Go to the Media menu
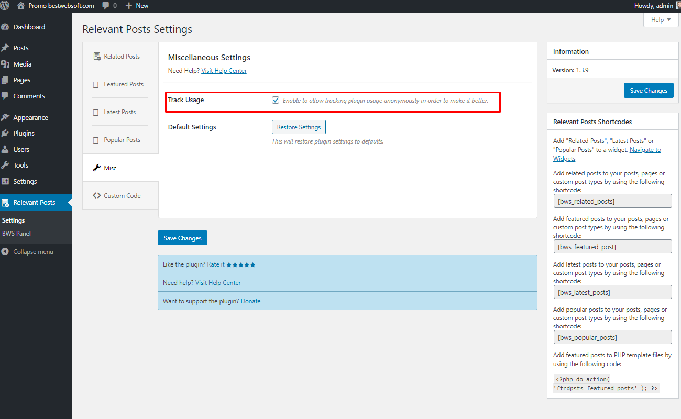 (36, 64)
